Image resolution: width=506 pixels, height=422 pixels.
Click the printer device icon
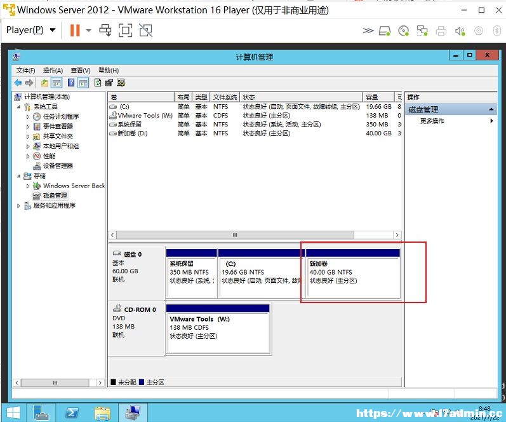(x=441, y=31)
